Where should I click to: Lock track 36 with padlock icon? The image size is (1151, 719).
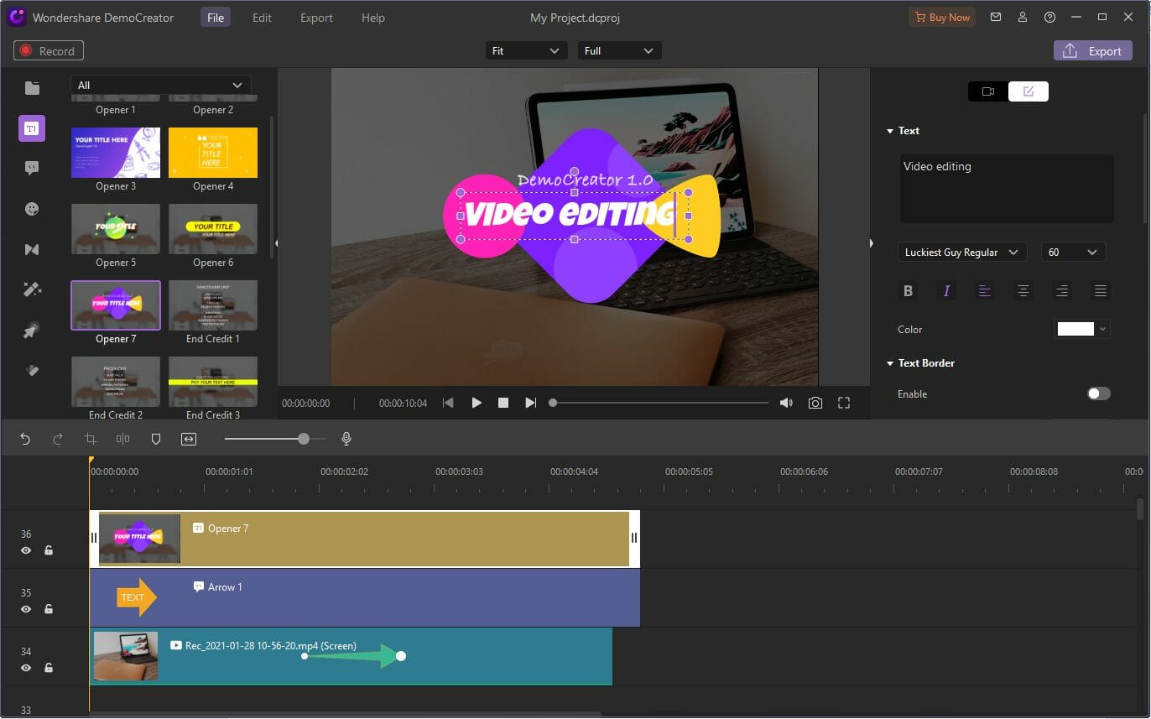pos(49,550)
